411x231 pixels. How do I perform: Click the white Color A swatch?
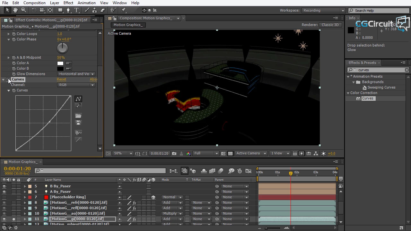[60, 63]
